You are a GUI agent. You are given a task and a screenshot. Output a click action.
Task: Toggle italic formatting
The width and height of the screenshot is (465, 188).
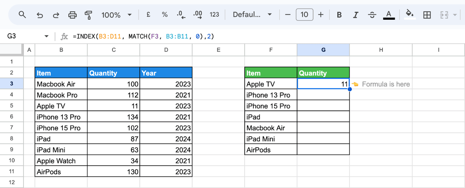click(x=356, y=15)
